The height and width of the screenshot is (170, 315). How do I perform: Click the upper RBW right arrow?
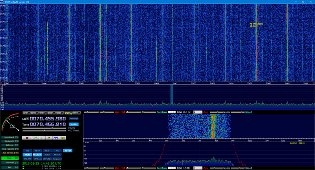click(x=174, y=112)
